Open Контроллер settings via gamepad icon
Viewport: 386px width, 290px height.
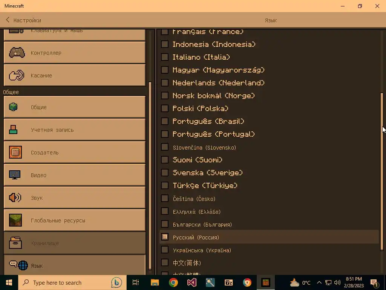(17, 52)
